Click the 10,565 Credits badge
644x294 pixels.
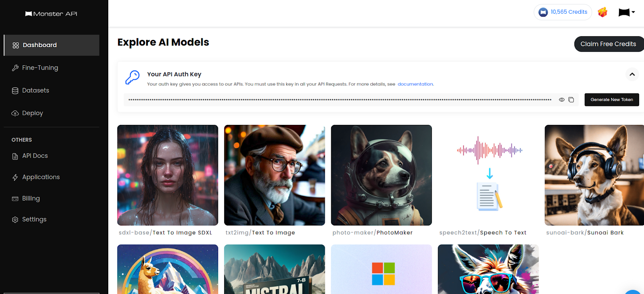tap(563, 12)
